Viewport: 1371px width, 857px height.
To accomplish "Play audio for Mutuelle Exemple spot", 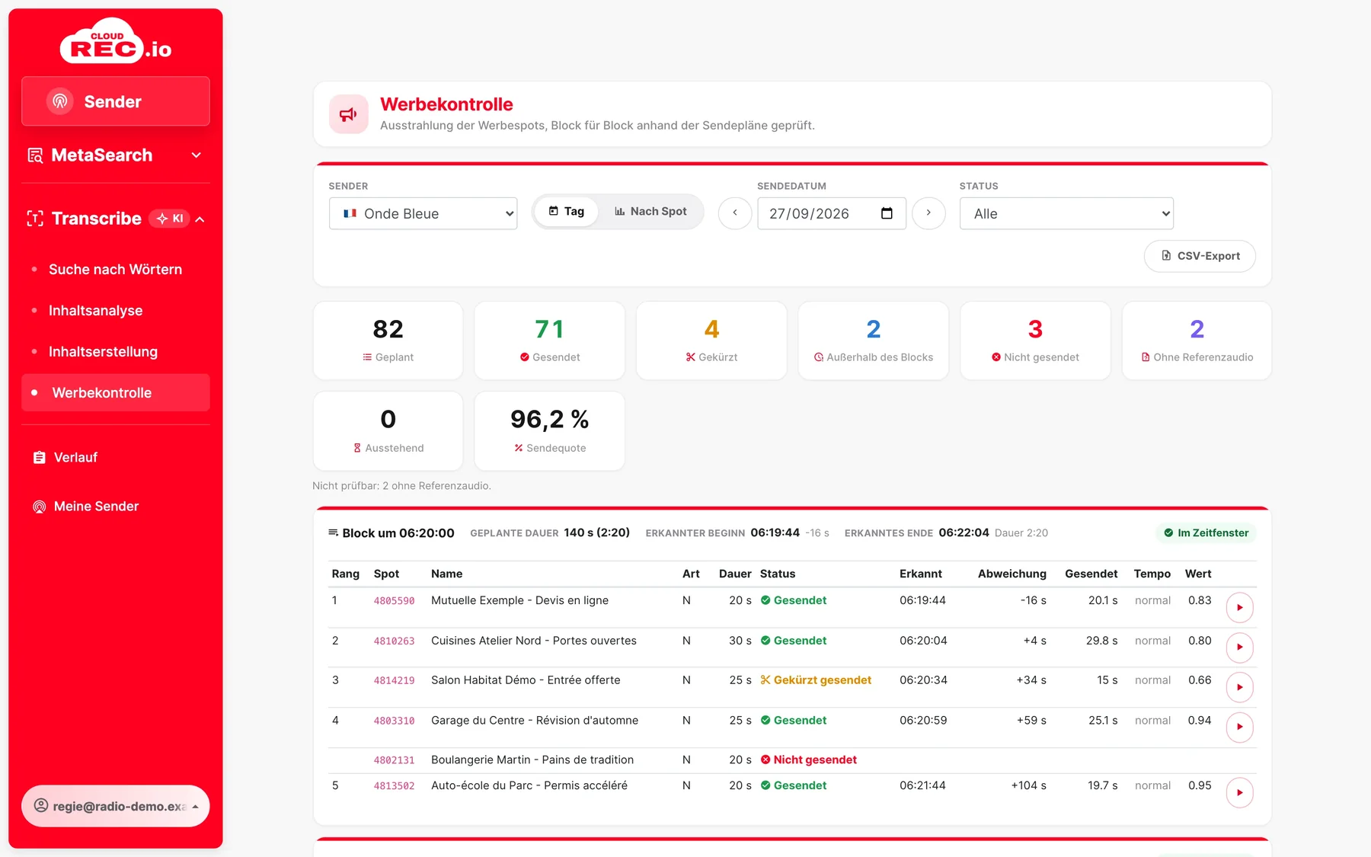I will 1239,607.
